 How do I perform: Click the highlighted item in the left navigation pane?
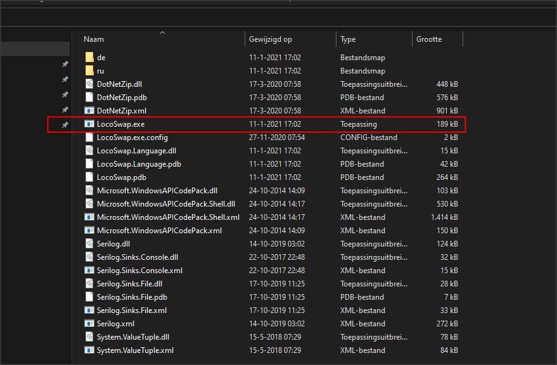point(35,49)
